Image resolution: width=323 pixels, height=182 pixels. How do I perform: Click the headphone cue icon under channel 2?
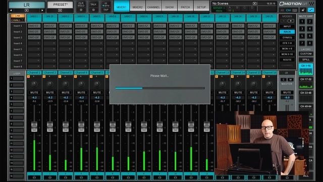coord(50,177)
